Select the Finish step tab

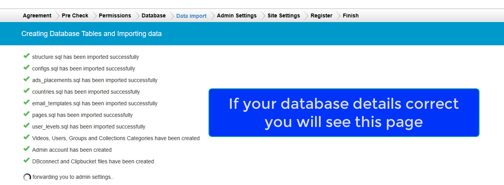tap(350, 15)
